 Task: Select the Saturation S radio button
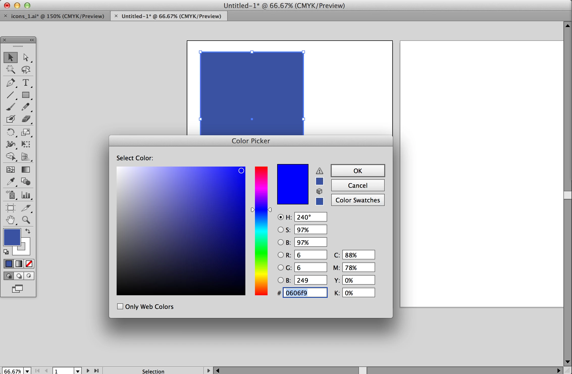point(280,230)
